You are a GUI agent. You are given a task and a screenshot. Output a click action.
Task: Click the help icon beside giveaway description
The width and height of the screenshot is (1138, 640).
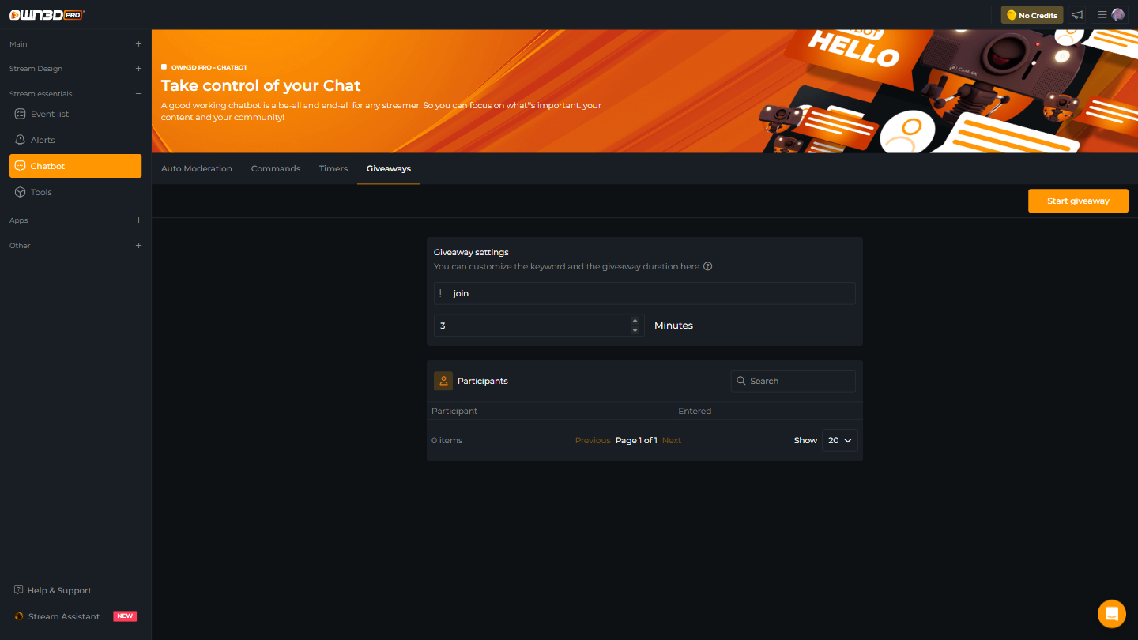tap(708, 266)
